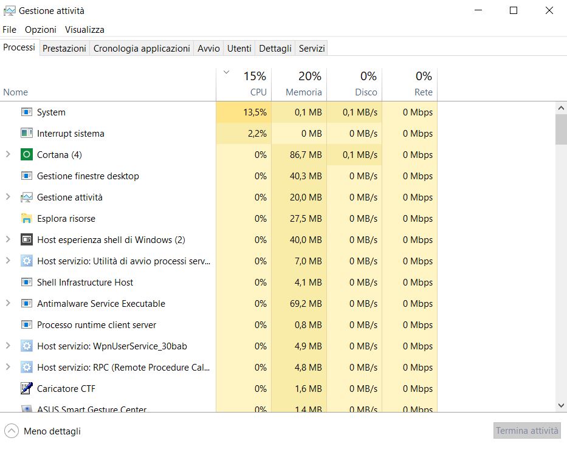Sort by the Disco column header
Viewport: 567px width, 449px height.
coord(354,84)
